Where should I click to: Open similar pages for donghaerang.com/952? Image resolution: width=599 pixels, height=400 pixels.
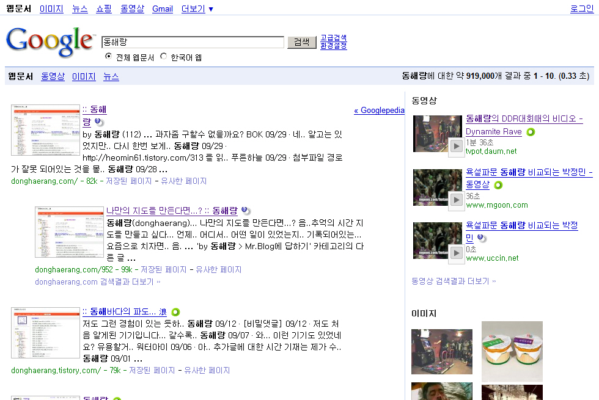pyautogui.click(x=219, y=269)
